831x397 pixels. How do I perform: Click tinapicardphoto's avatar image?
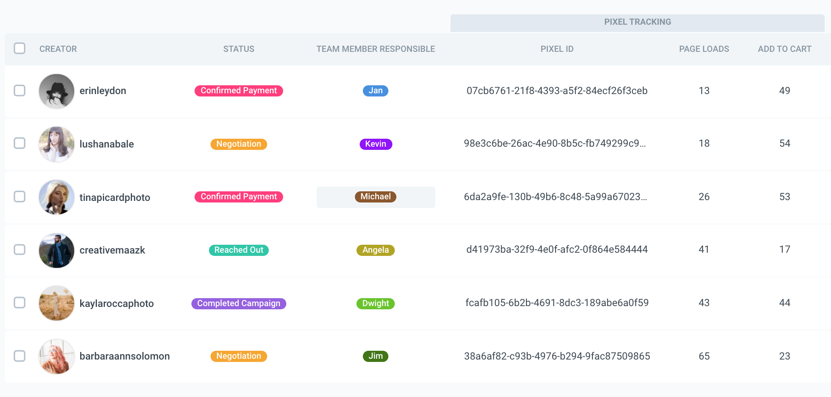tap(57, 197)
